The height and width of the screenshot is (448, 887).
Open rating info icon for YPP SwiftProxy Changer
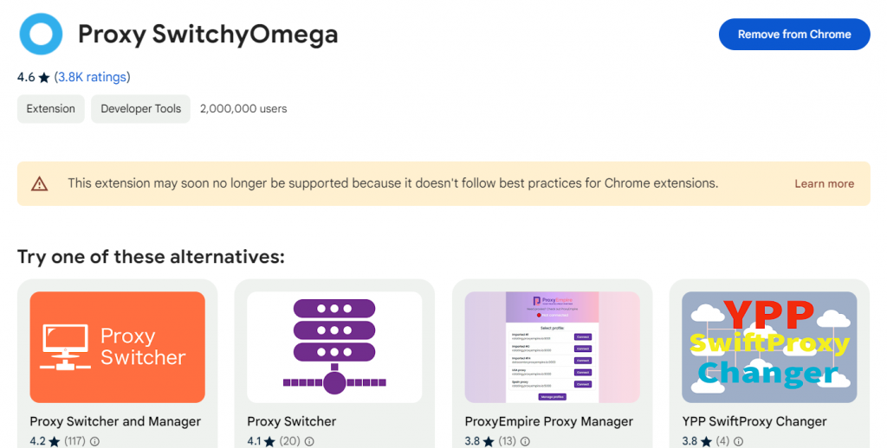(735, 441)
